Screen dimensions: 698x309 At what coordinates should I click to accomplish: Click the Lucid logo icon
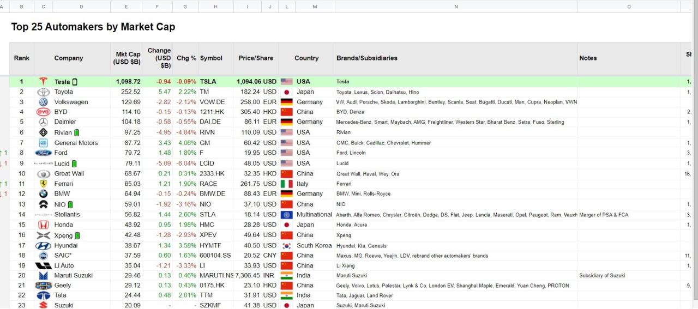(44, 163)
